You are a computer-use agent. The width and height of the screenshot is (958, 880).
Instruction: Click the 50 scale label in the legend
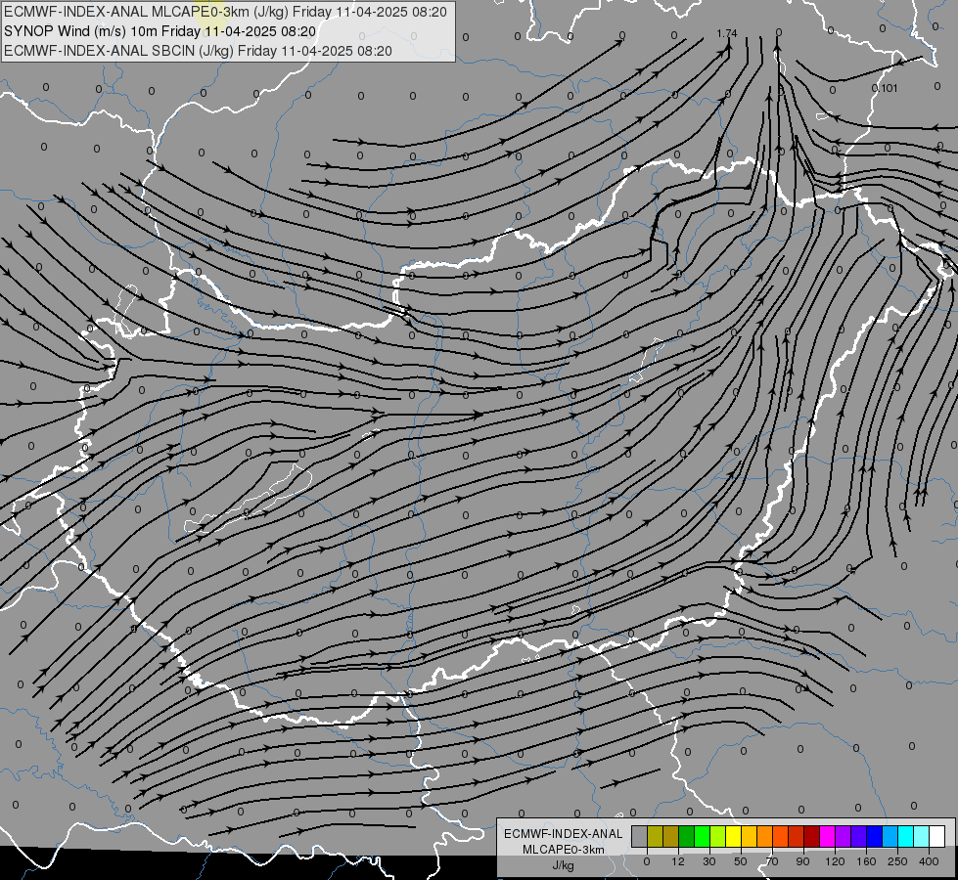[x=741, y=861]
